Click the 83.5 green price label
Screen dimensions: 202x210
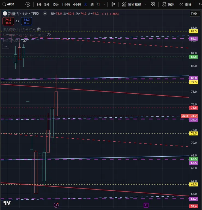194,57
